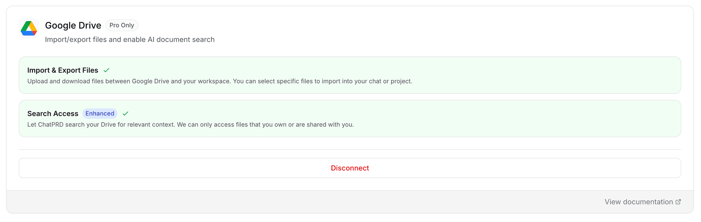Viewport: 701px width, 222px height.
Task: Click the Pro Only badge
Action: (122, 25)
